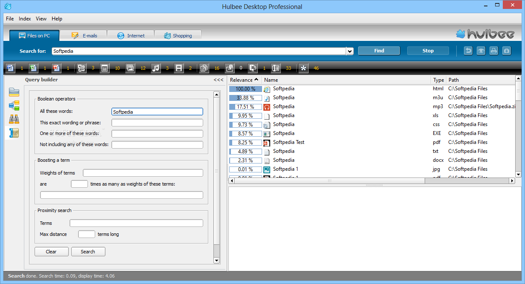This screenshot has width=525, height=284.
Task: Filter results by e-mail attachments
Action: 230,68
